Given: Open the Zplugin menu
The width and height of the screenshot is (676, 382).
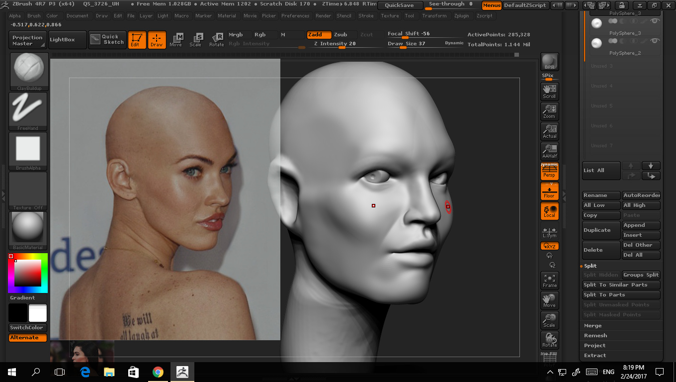Looking at the screenshot, I should 461,16.
